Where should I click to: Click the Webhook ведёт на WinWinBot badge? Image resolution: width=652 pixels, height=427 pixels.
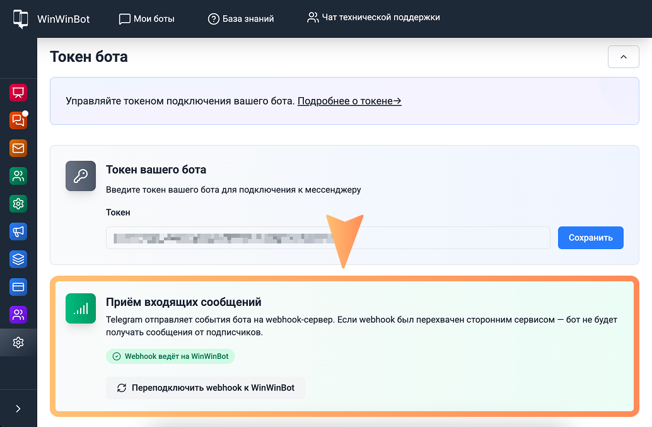170,356
